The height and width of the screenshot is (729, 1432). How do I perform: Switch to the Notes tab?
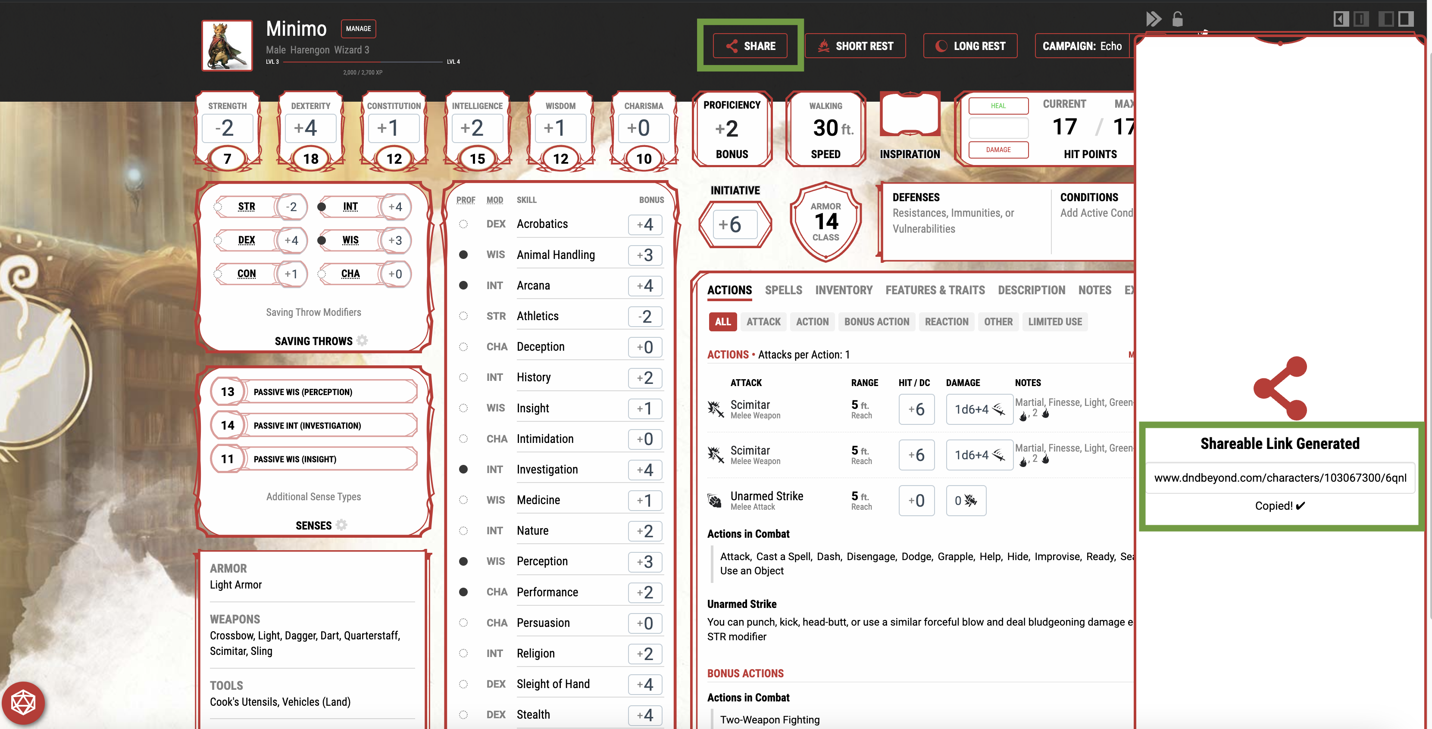point(1094,290)
